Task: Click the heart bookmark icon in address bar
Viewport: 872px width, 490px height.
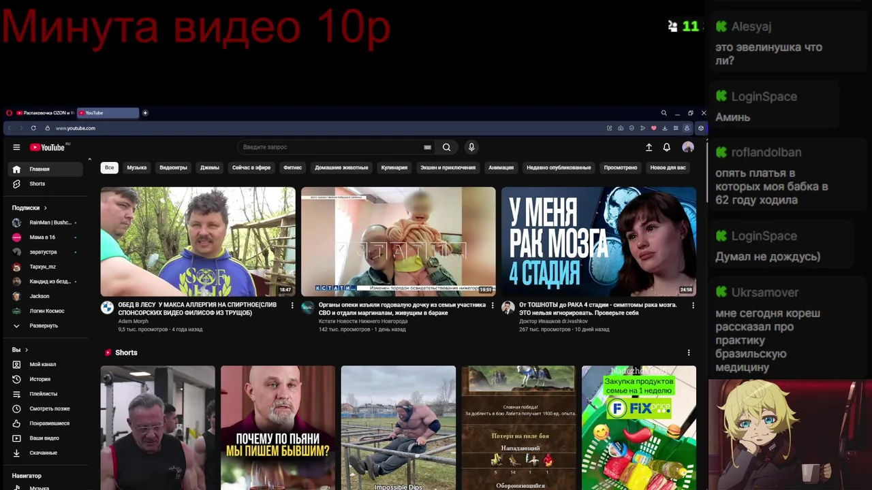Action: [653, 128]
